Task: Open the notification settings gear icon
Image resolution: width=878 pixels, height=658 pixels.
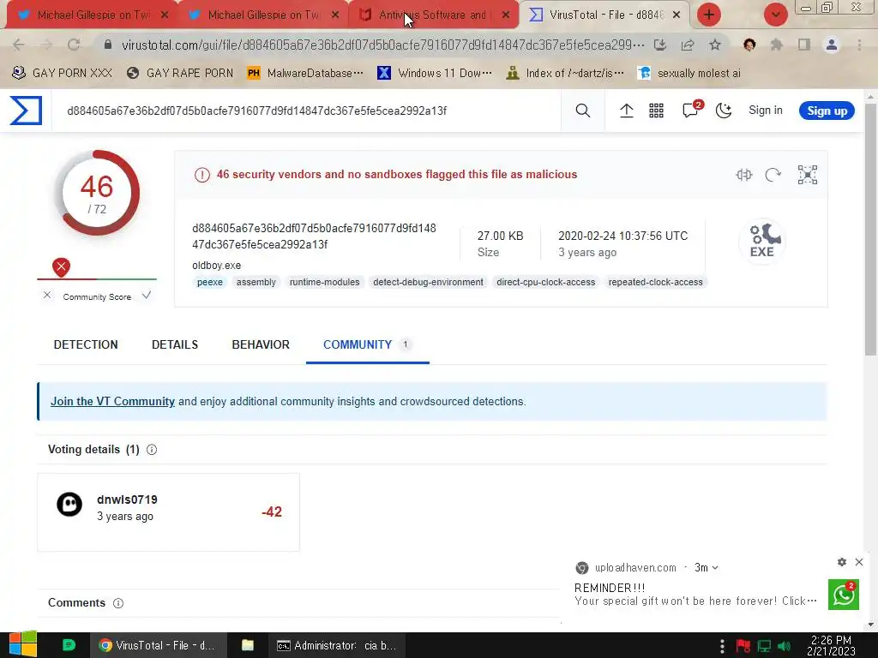Action: click(x=842, y=562)
